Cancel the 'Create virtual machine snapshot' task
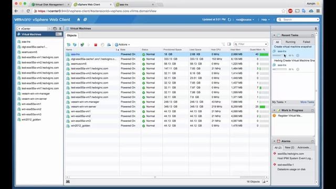Screen dimensions: 336x189 (298, 56)
